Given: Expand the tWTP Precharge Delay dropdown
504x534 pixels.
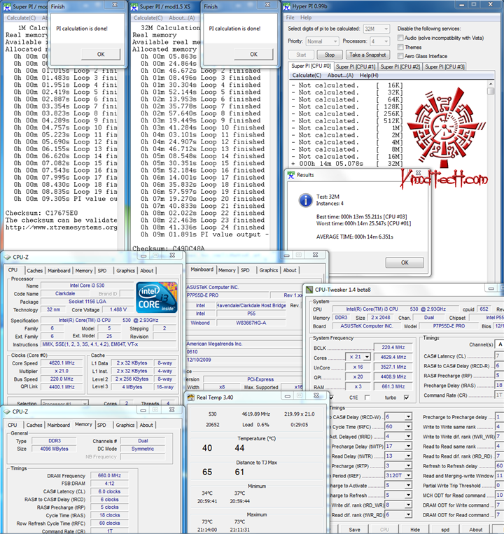Looking at the screenshot, I should (x=408, y=446).
